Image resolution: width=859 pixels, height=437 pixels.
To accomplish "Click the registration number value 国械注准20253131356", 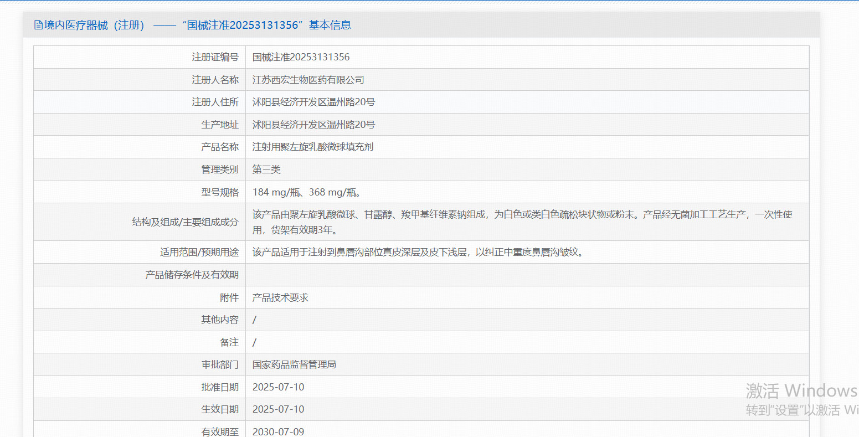I will [x=301, y=57].
